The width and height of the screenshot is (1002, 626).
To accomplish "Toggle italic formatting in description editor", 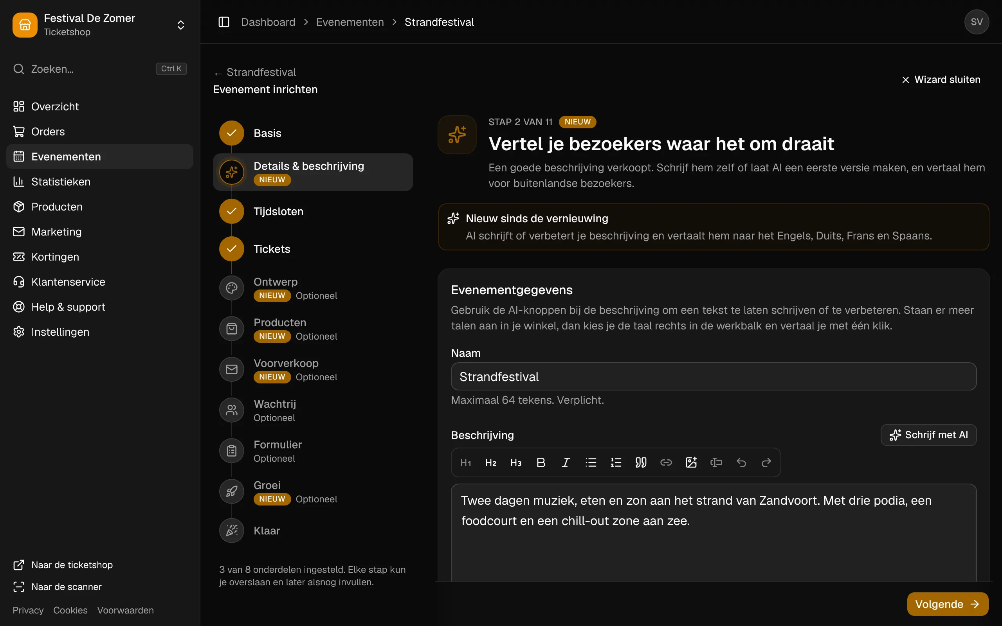I will pos(566,462).
